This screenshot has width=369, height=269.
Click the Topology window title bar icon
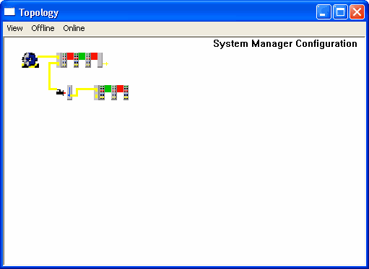pyautogui.click(x=9, y=12)
